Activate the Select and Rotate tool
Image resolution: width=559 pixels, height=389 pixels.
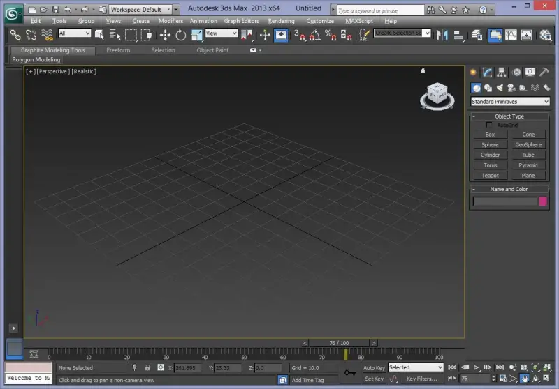181,35
